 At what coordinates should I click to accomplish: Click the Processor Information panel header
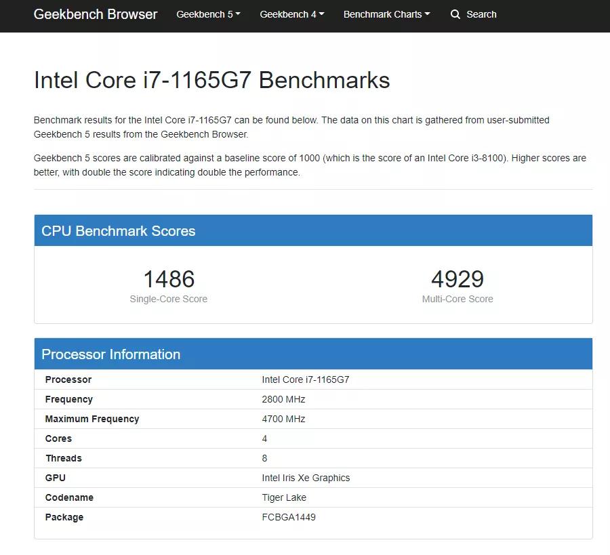point(313,354)
